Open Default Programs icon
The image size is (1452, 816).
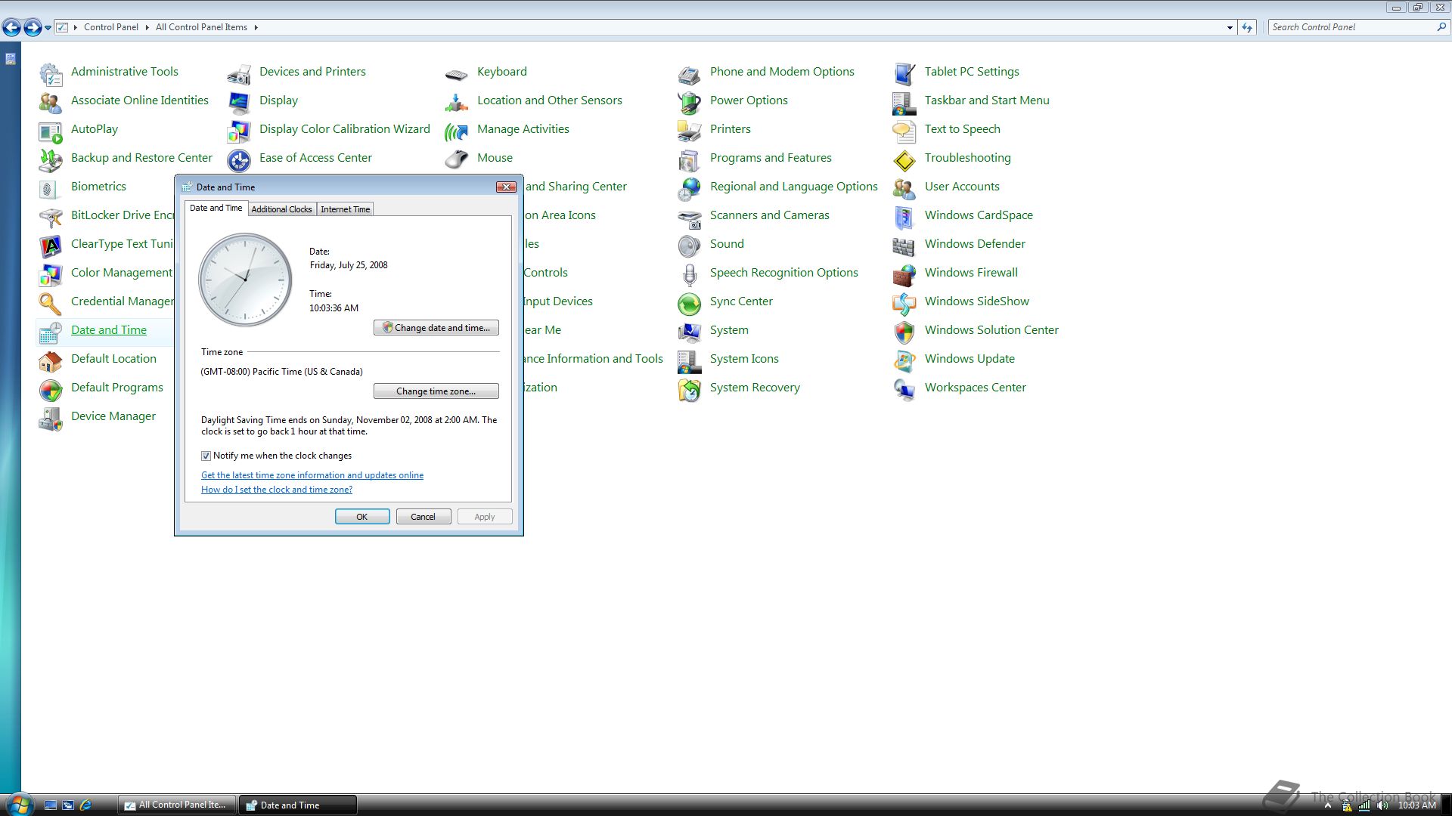(x=51, y=389)
